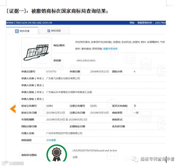This screenshot has width=180, height=167.
Task: Select preliminary announcement issue 1203
Action: [x=49, y=106]
